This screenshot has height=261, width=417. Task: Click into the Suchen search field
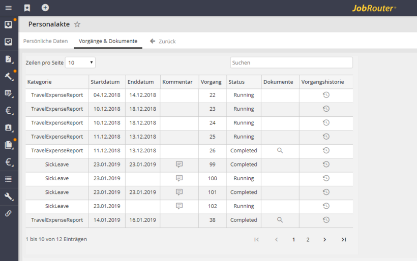[x=291, y=62]
